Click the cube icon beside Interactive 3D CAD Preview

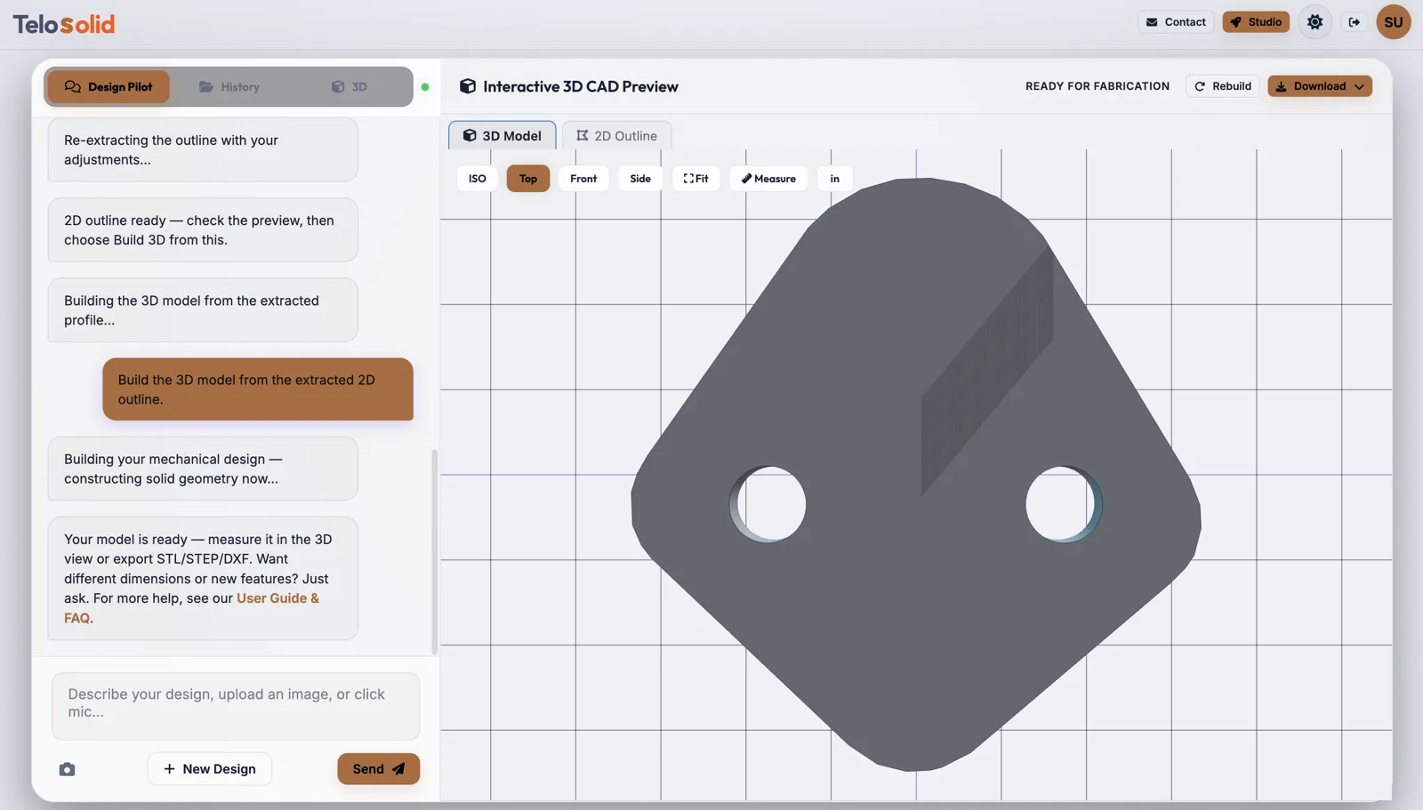pos(468,86)
